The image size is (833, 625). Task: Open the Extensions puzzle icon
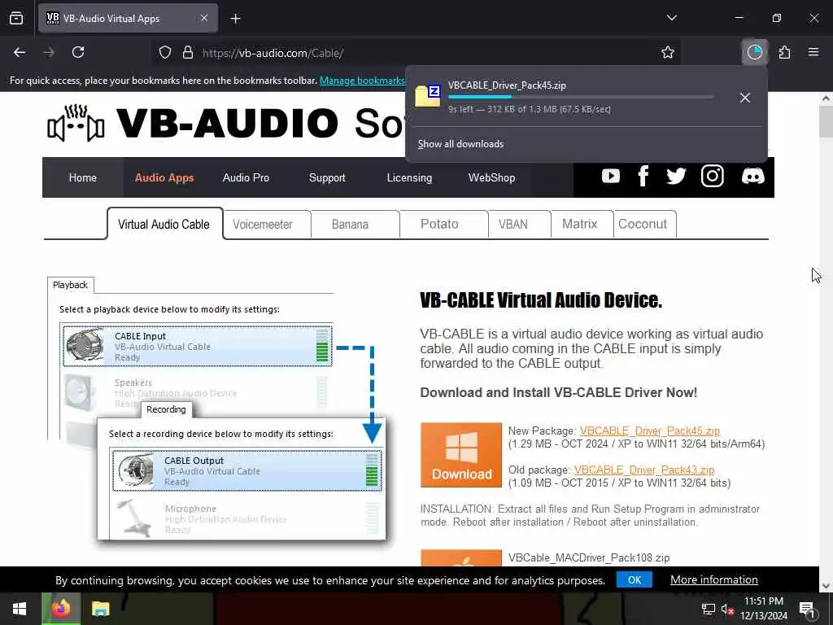tap(784, 53)
